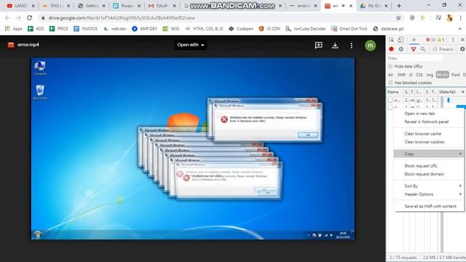This screenshot has height=262, width=466.
Task: Show more bookmarks with the overflow chevron
Action: (x=460, y=29)
